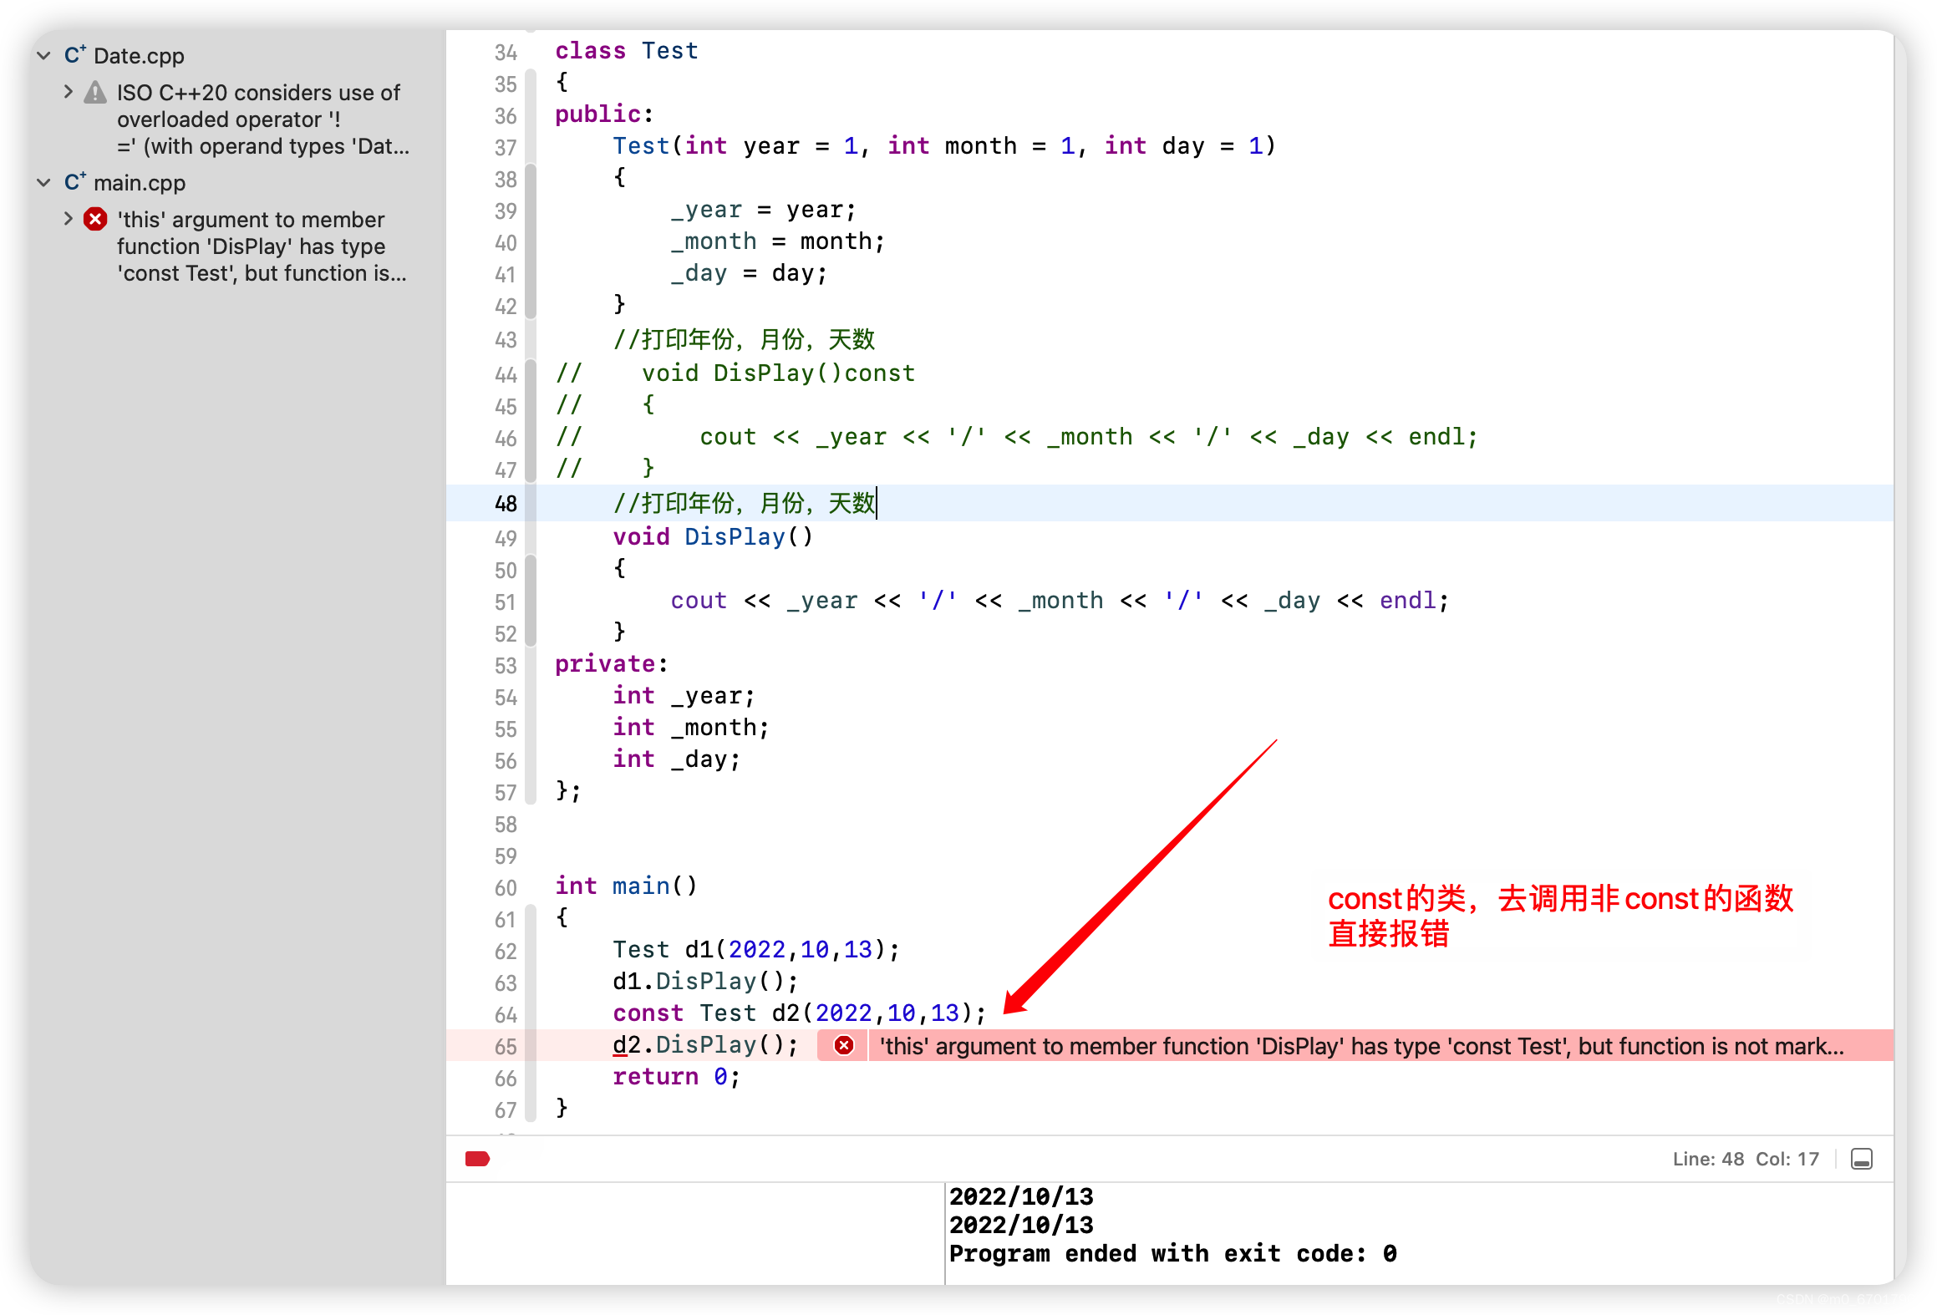Click the inline error message on line 65
Viewport: 1937px width, 1315px height.
coord(1360,1046)
